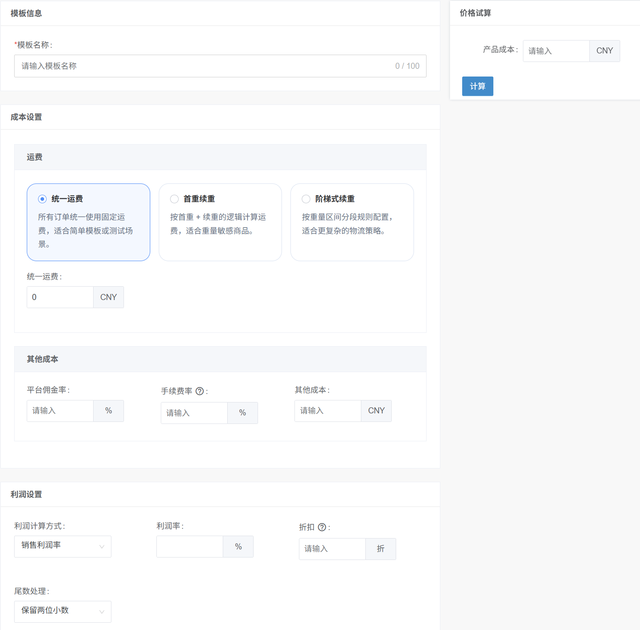Screen dimensions: 640x630
Task: Click the 手续费率 input field
Action: coord(194,413)
